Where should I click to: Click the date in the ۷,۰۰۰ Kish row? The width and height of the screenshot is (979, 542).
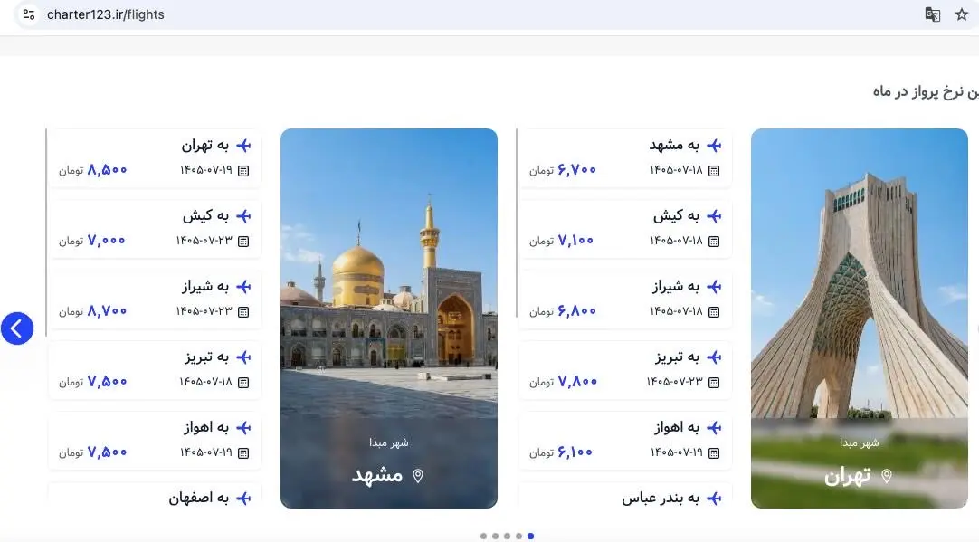[204, 241]
